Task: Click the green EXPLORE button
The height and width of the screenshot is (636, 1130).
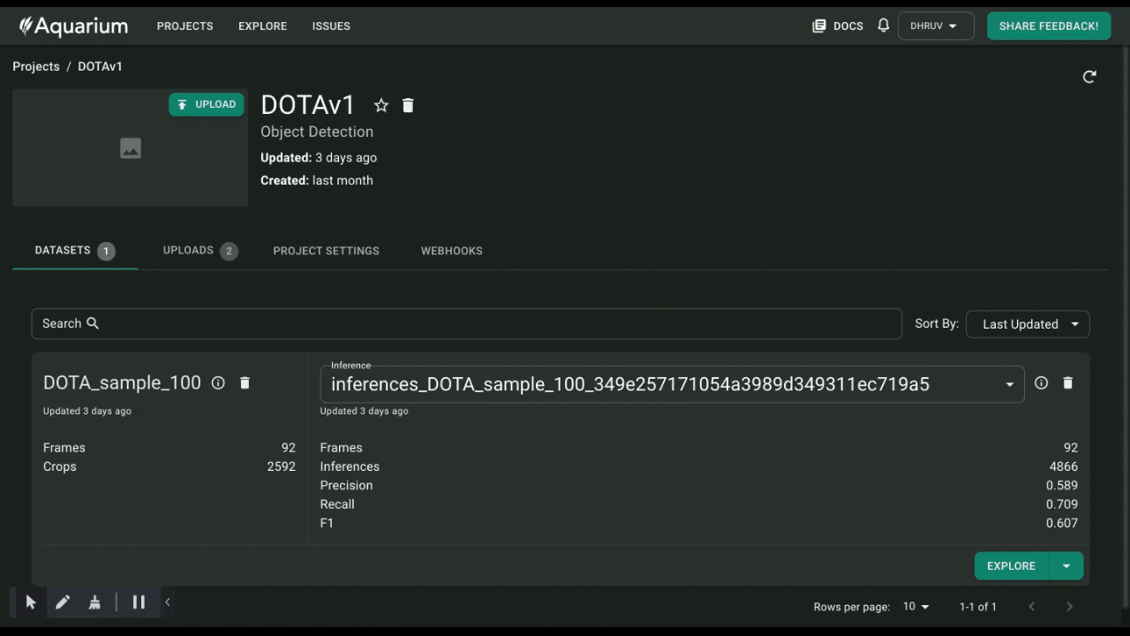Action: tap(1012, 566)
